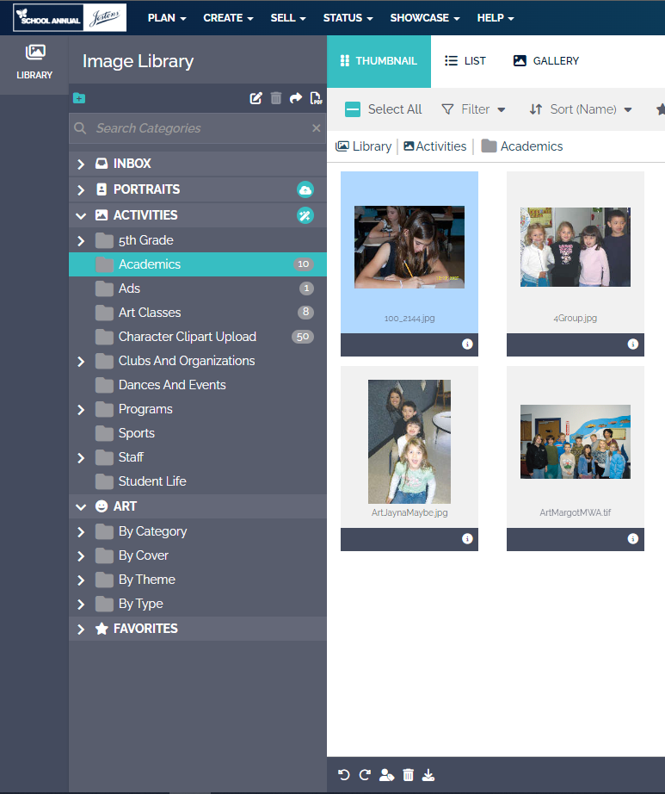Go to Library in breadcrumb
The width and height of the screenshot is (665, 794).
364,146
